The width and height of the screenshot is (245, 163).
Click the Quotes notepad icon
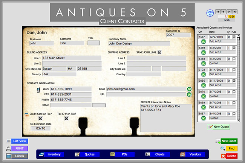(77, 154)
